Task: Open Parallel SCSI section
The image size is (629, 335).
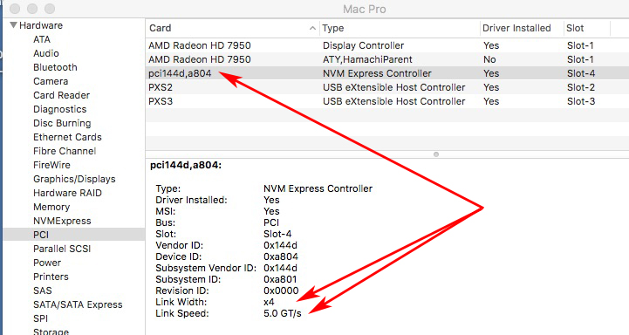Action: point(62,249)
